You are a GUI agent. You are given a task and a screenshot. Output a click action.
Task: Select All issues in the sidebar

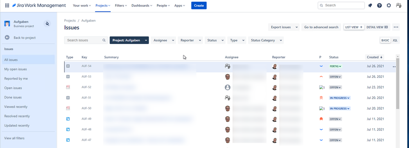[x=28, y=60]
